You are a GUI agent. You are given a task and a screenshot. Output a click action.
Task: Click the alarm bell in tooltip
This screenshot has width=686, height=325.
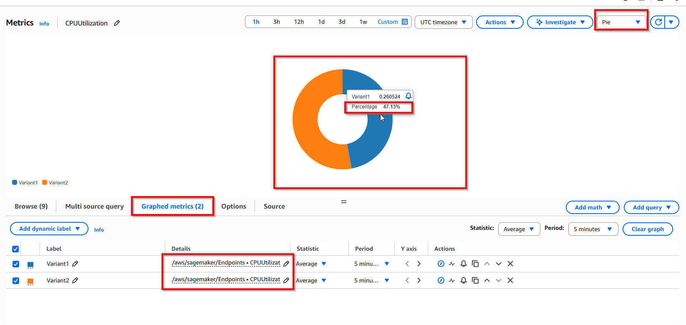point(409,96)
